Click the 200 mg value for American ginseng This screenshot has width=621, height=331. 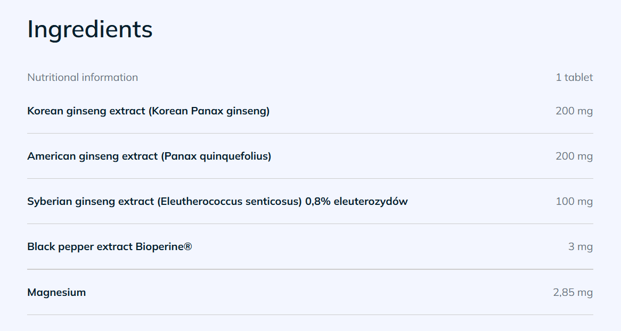tap(574, 156)
